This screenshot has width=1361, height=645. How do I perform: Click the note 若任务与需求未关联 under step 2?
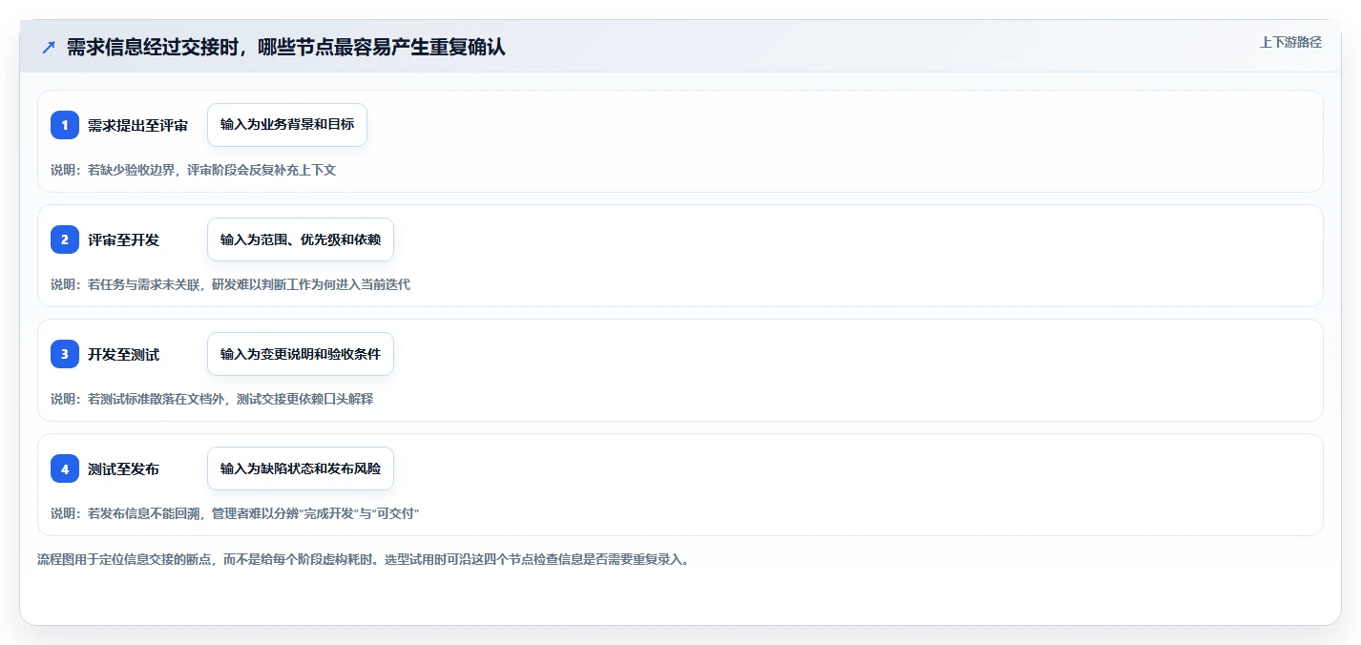point(230,284)
